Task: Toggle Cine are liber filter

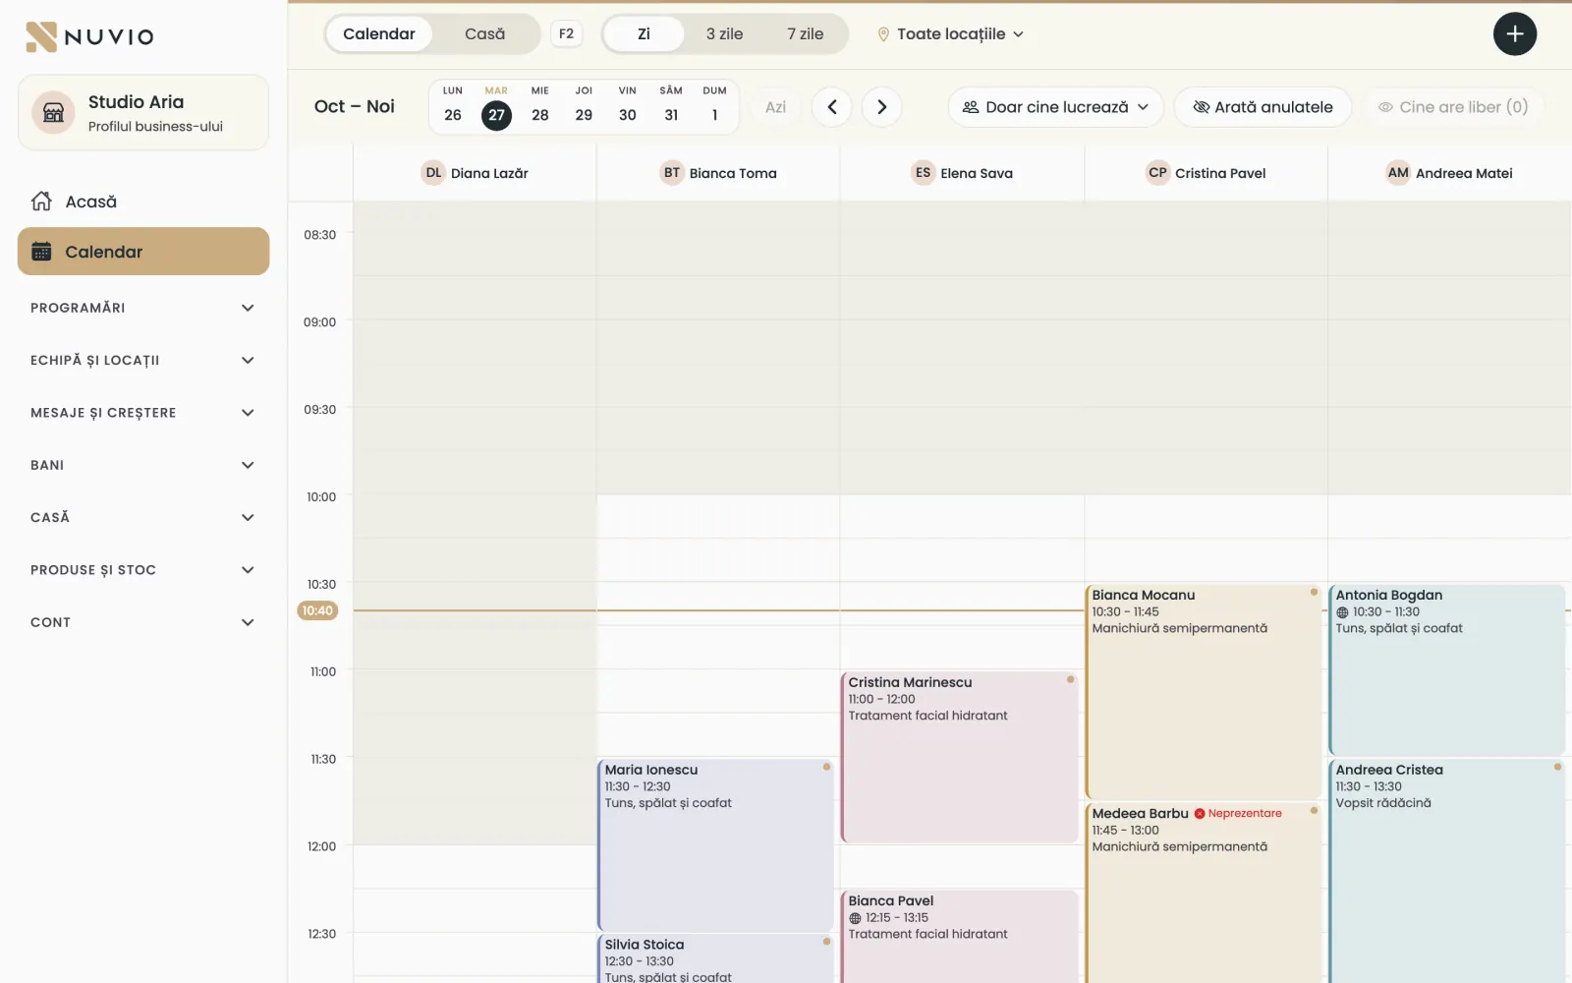Action: point(1453,107)
